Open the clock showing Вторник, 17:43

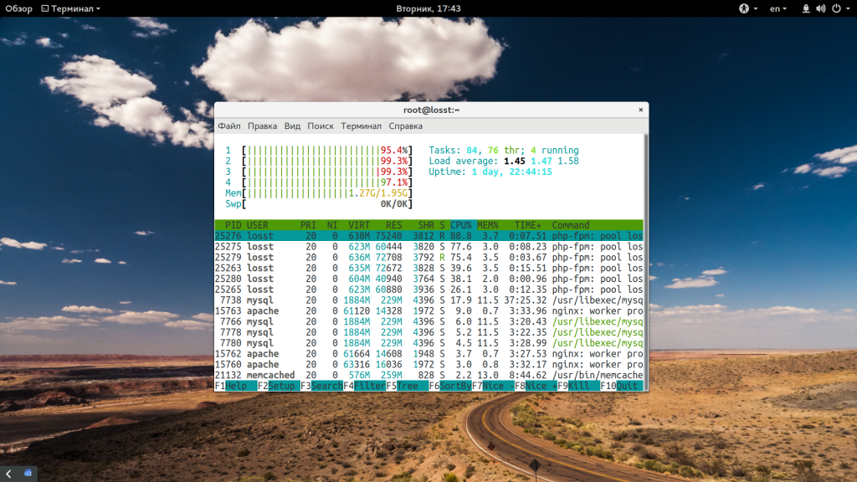(428, 8)
